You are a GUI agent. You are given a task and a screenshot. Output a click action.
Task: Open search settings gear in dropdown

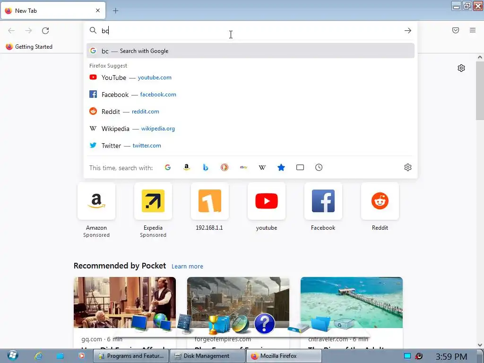click(408, 167)
